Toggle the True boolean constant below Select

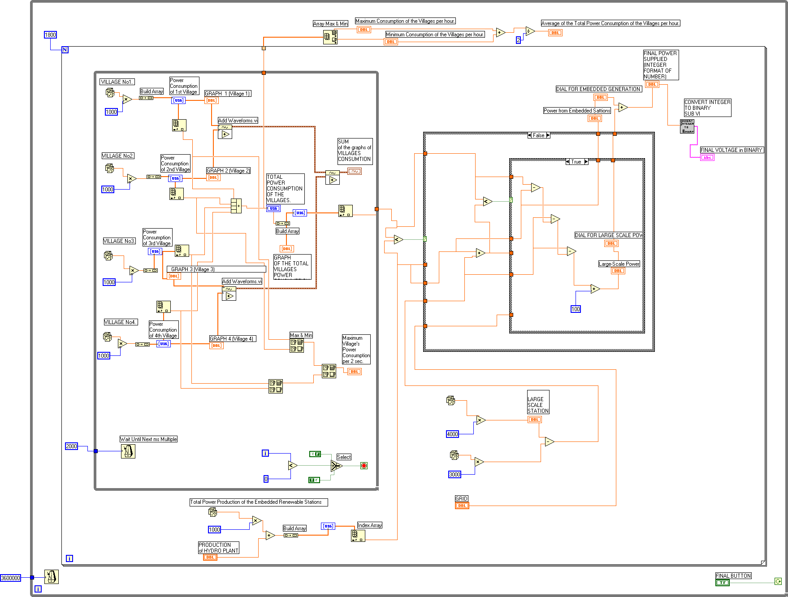pos(314,480)
